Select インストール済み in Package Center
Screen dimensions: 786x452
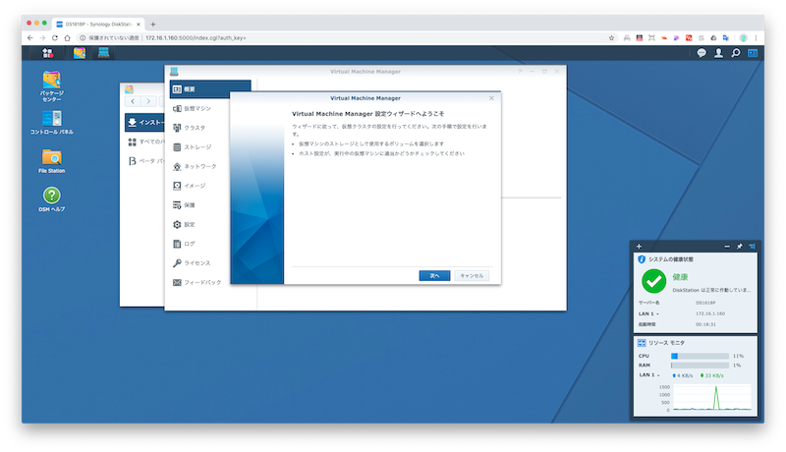coord(144,122)
